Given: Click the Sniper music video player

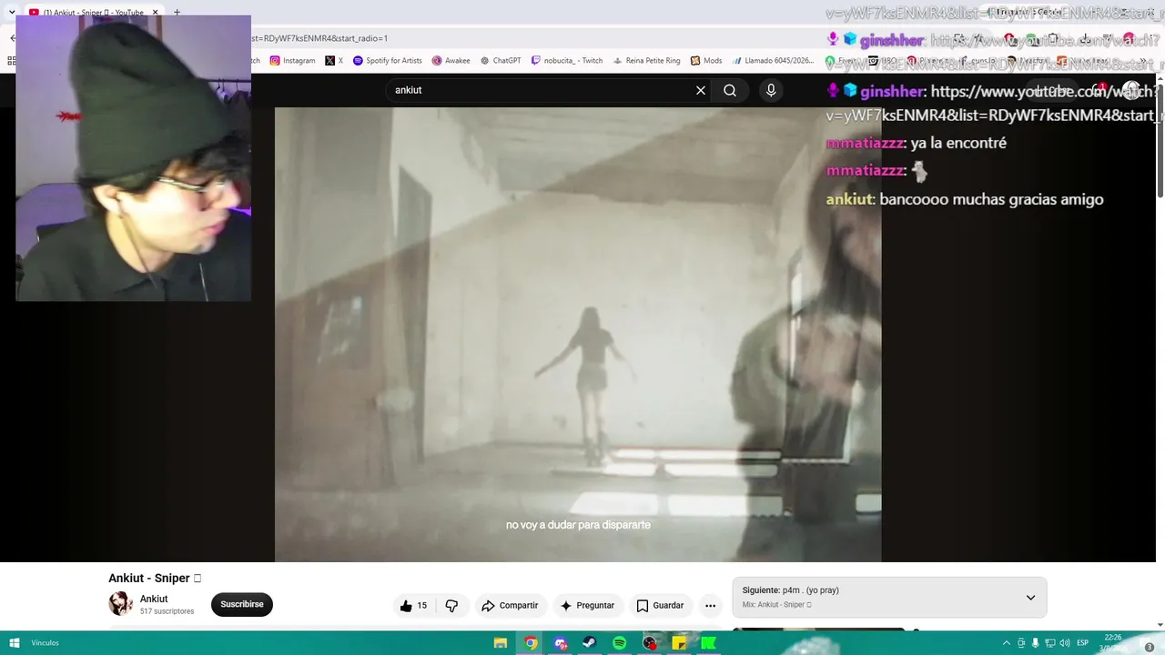Looking at the screenshot, I should [x=578, y=334].
